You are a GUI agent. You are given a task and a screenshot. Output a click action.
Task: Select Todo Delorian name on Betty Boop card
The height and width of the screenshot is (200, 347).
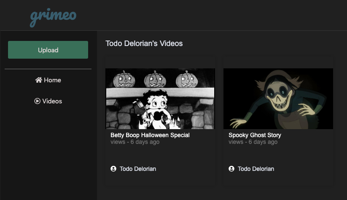click(138, 169)
